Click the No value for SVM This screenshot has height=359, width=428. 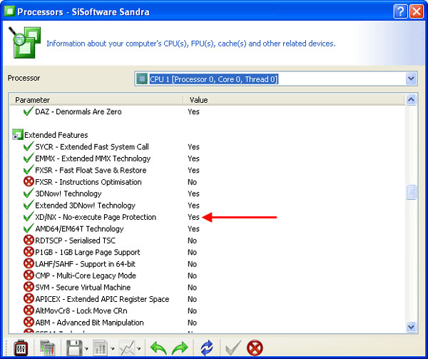click(x=192, y=288)
